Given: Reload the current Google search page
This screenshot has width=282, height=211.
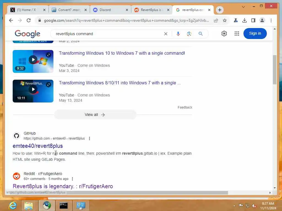Looking at the screenshot, I should pyautogui.click(x=29, y=20).
